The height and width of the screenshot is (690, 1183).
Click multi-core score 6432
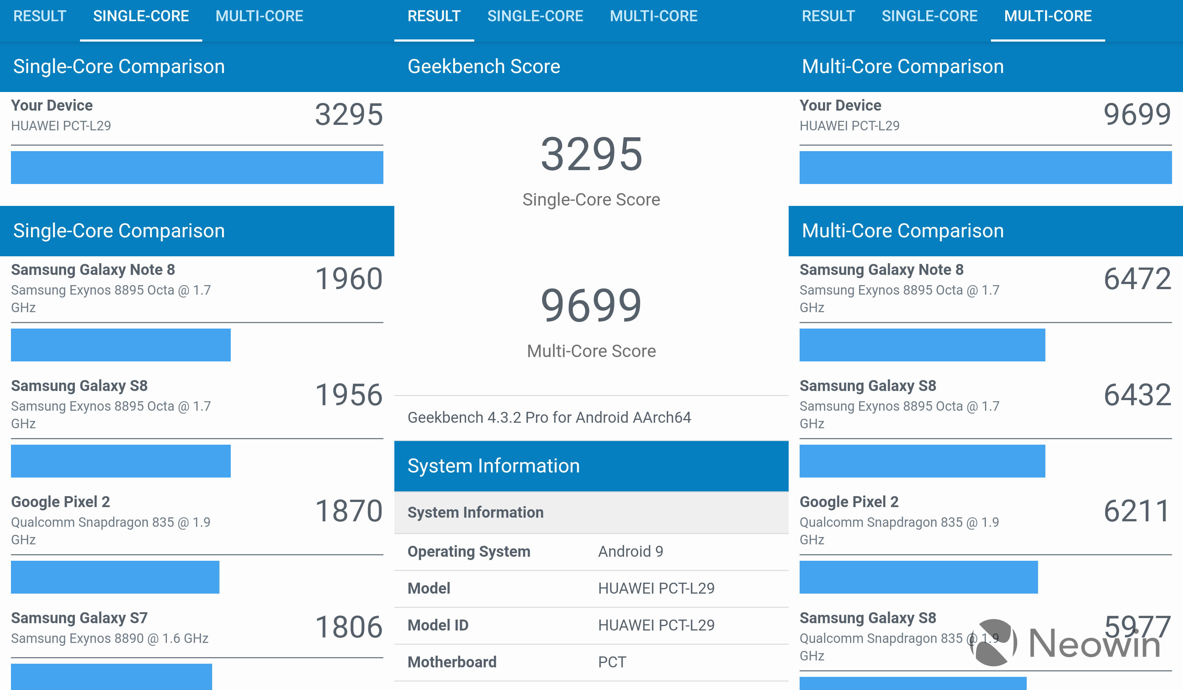click(x=1137, y=395)
